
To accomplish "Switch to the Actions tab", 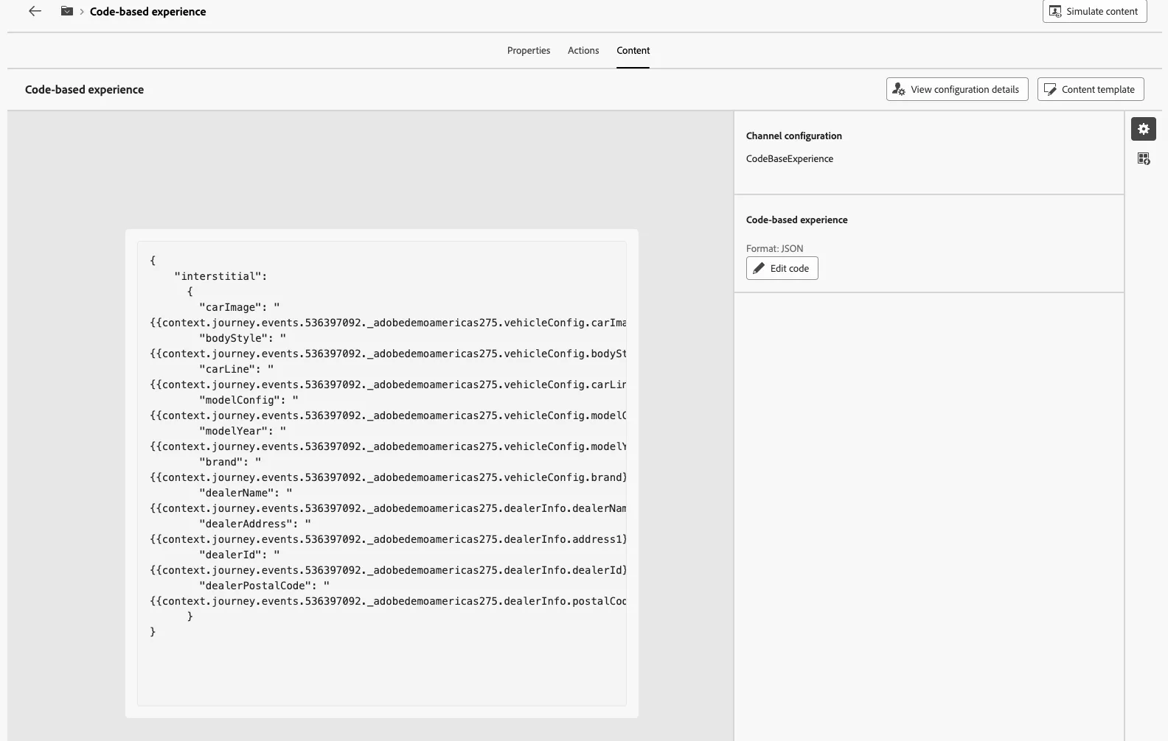I will pyautogui.click(x=583, y=50).
